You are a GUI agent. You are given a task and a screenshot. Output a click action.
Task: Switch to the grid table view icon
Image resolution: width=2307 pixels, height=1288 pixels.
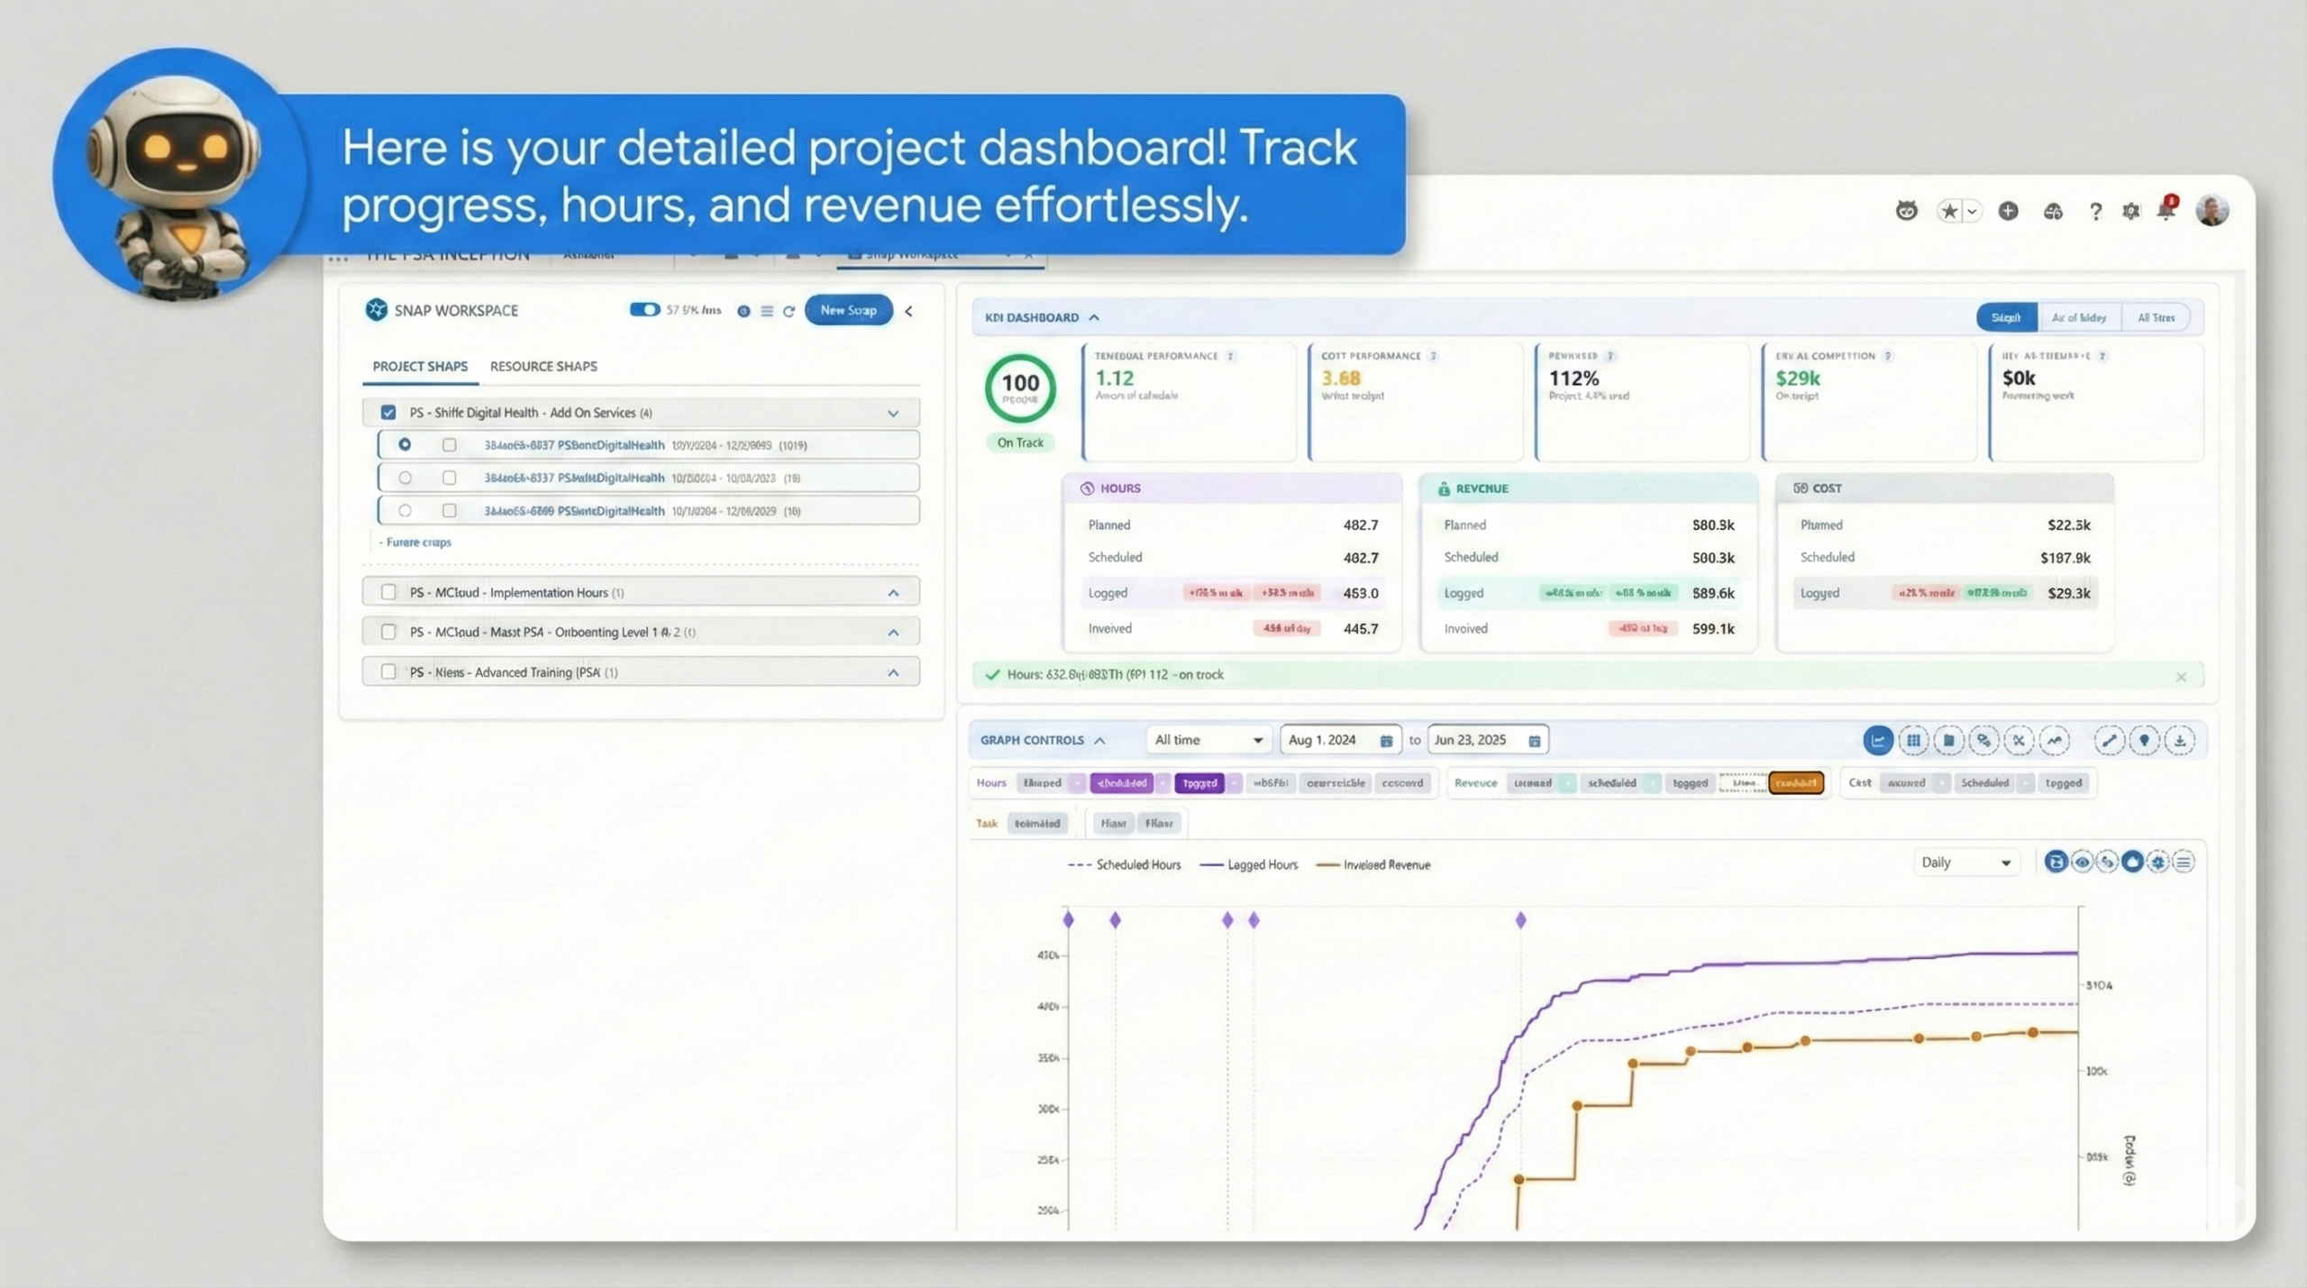1912,740
